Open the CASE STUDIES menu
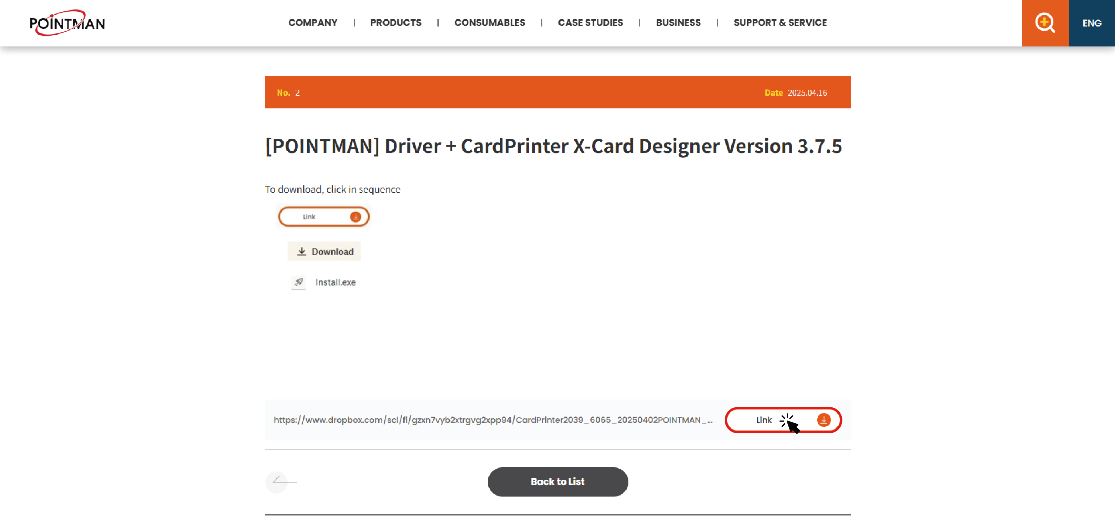 coord(590,22)
